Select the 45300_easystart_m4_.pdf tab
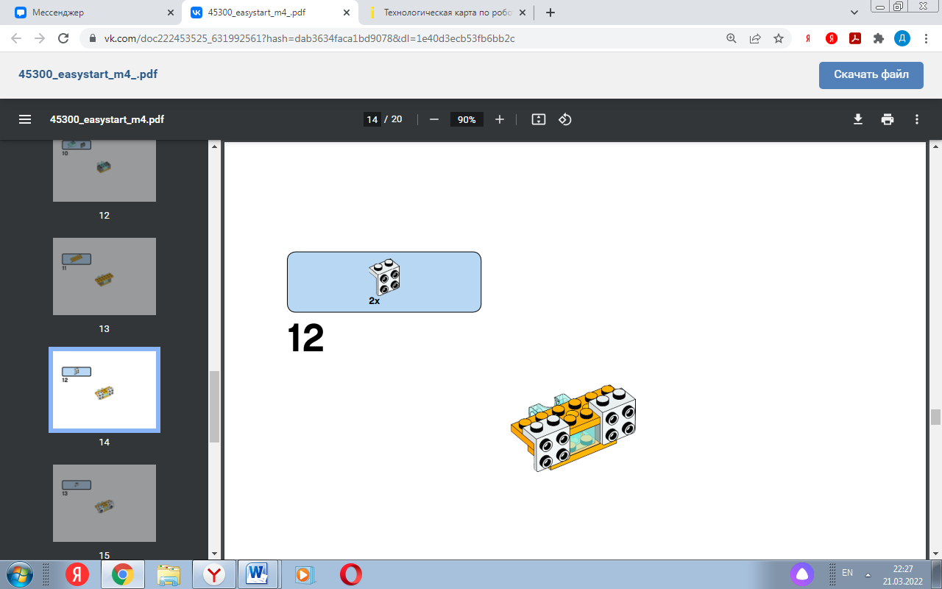Viewport: 942px width, 589px height. pyautogui.click(x=269, y=13)
